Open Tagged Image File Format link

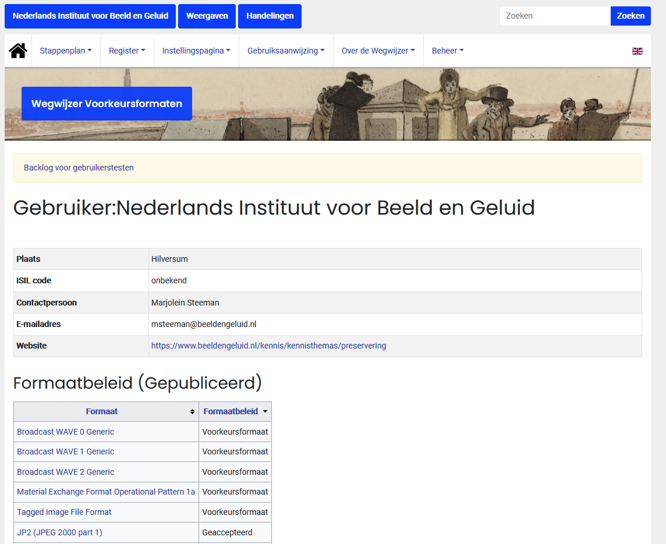[64, 512]
